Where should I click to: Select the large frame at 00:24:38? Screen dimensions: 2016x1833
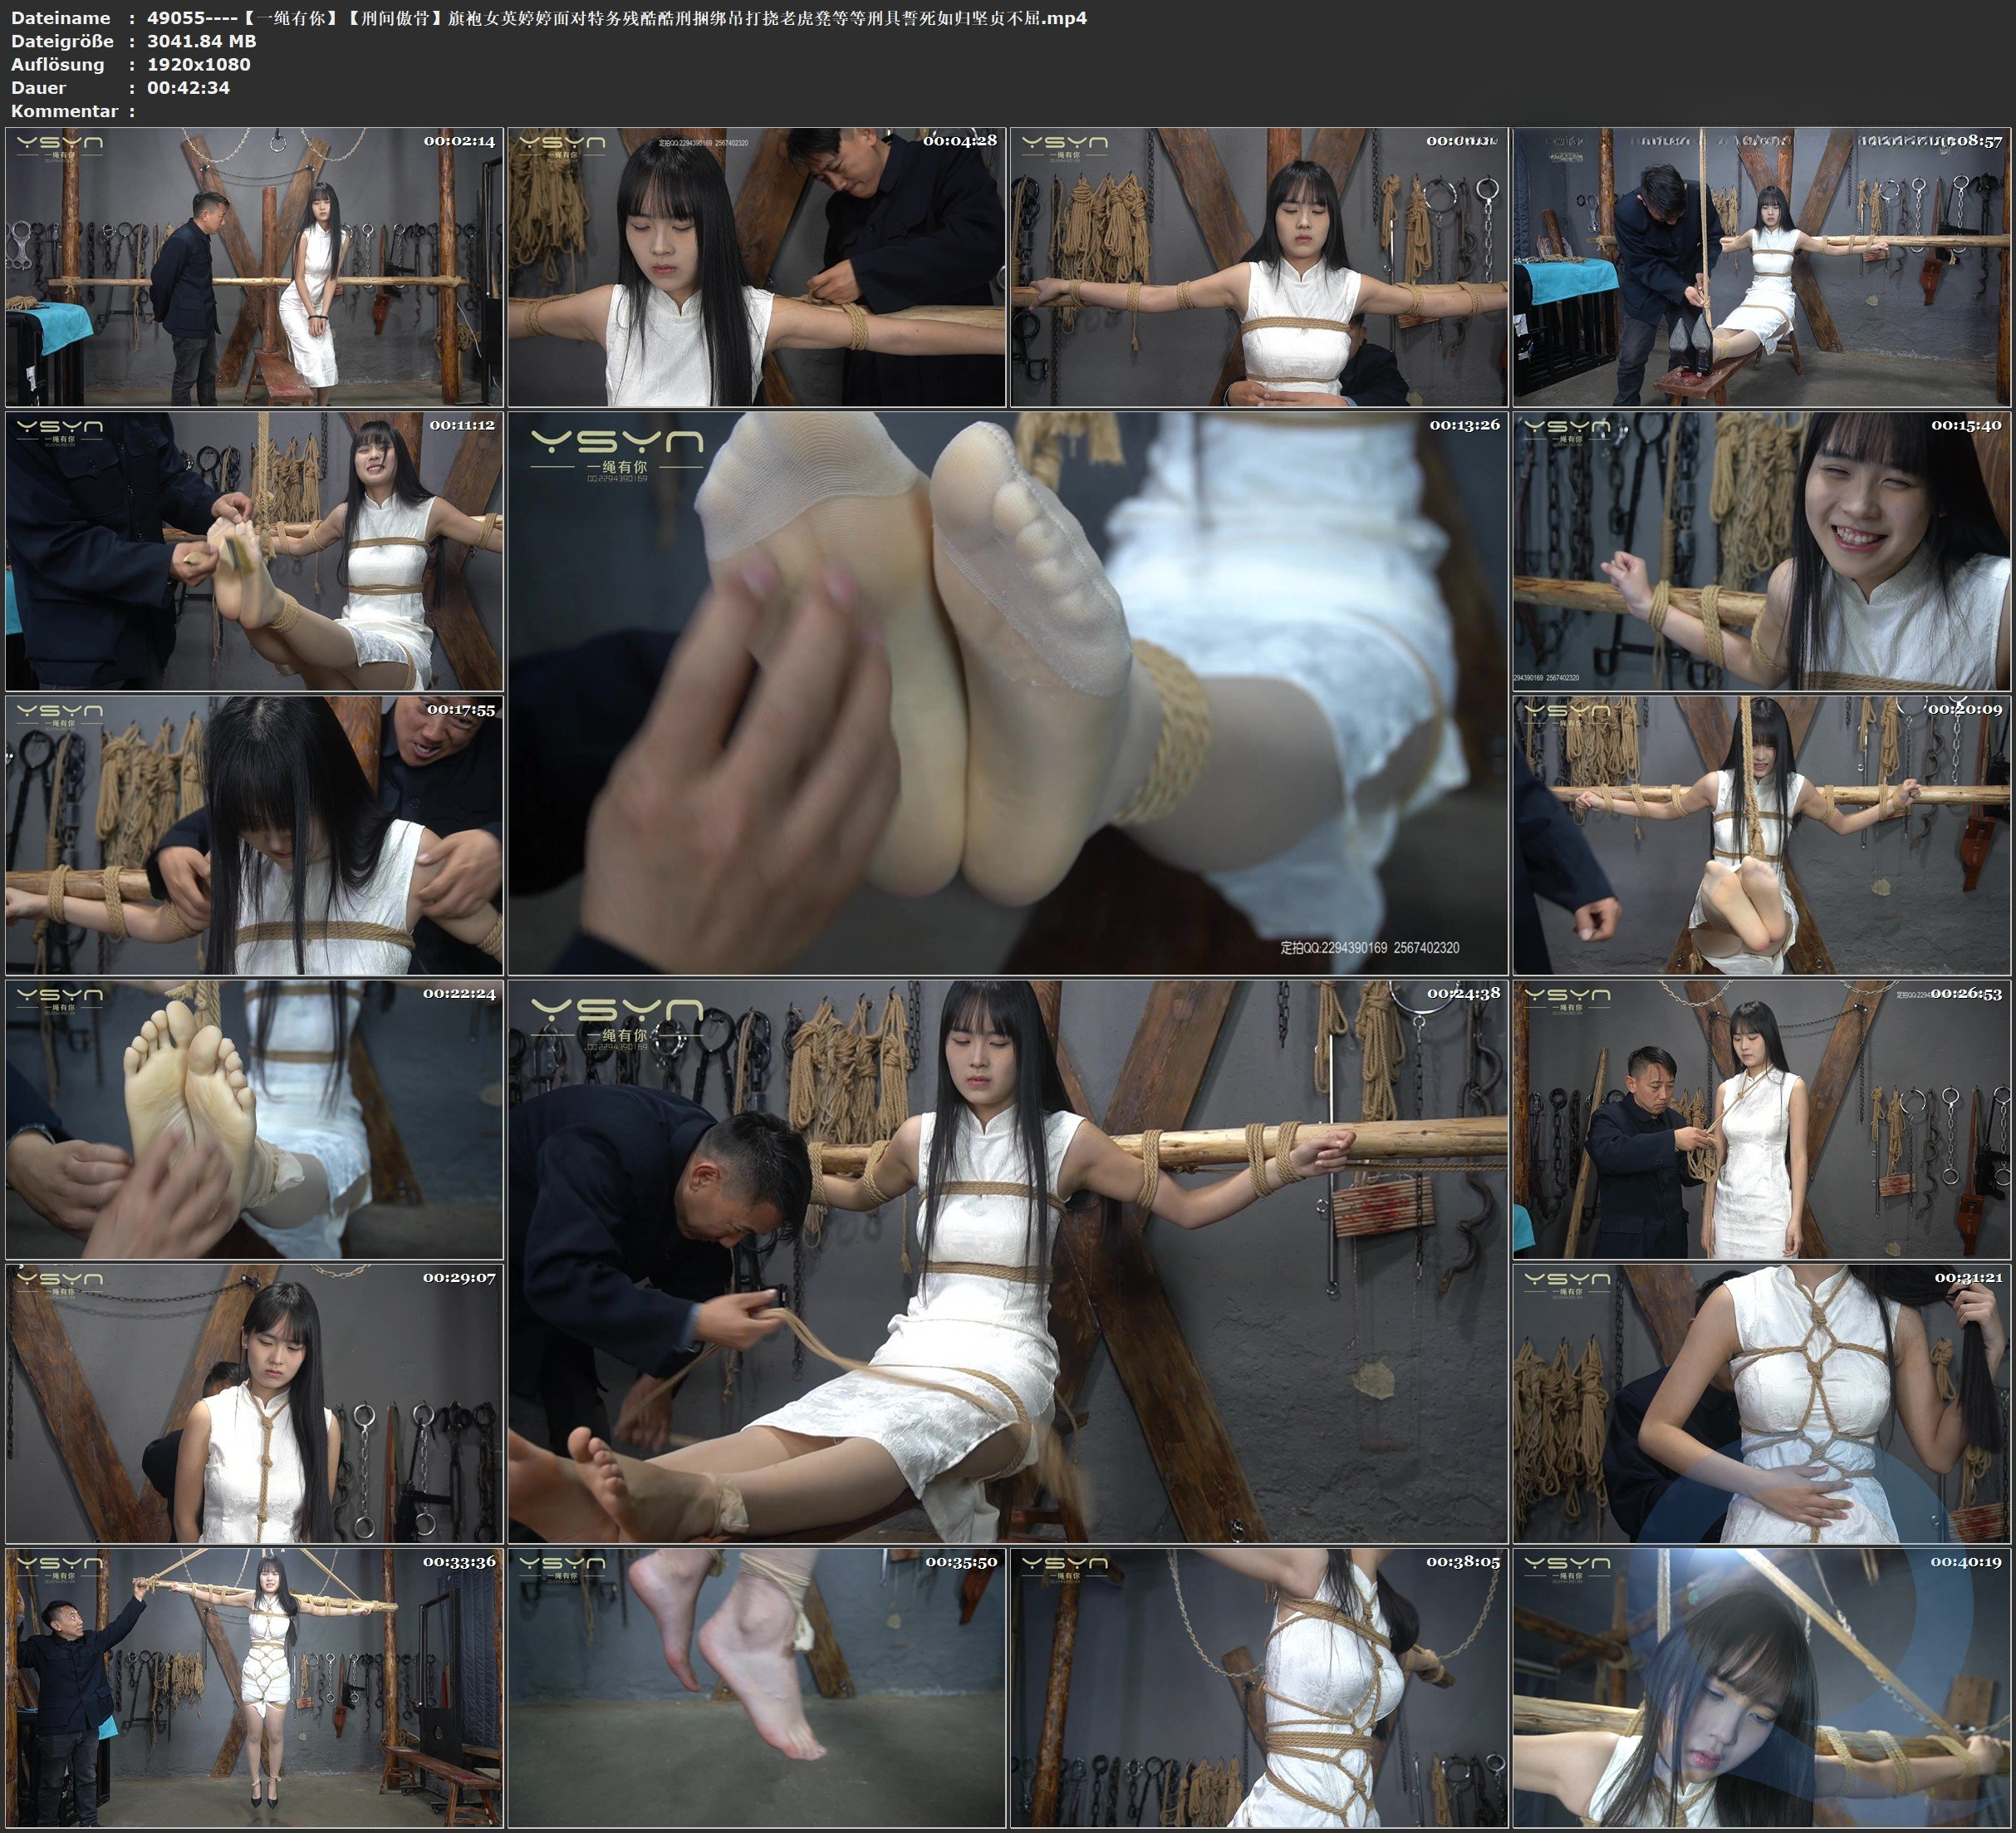(1007, 1261)
